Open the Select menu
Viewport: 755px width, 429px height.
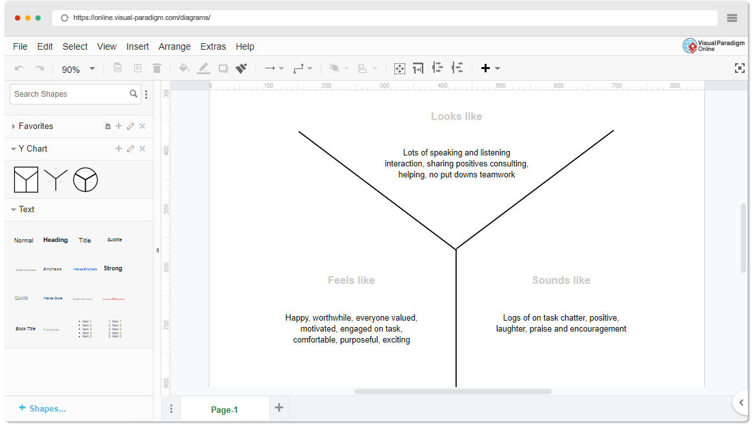[x=75, y=46]
